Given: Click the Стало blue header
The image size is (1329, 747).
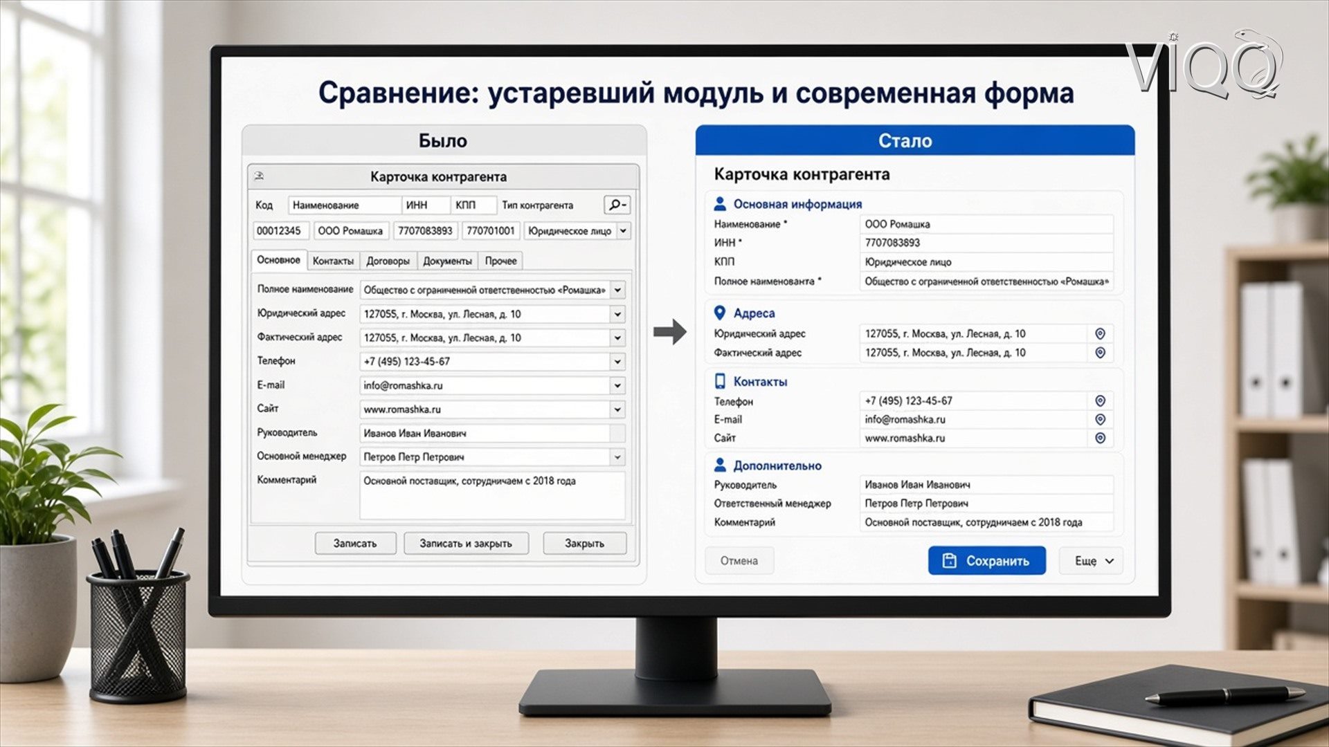Looking at the screenshot, I should (x=915, y=140).
